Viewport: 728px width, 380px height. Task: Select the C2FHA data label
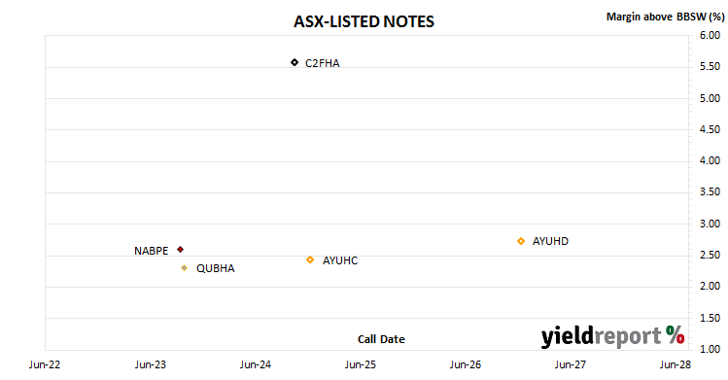(323, 63)
